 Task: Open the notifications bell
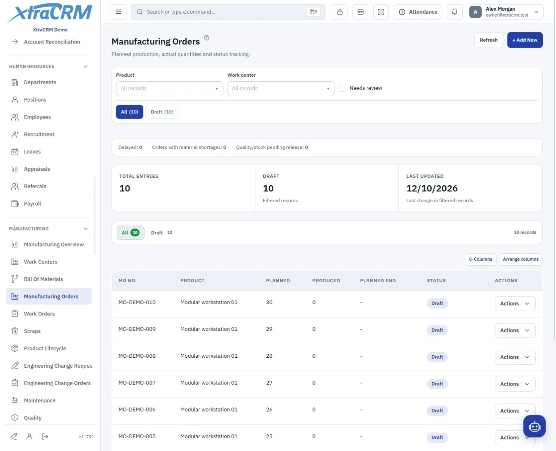click(x=454, y=12)
